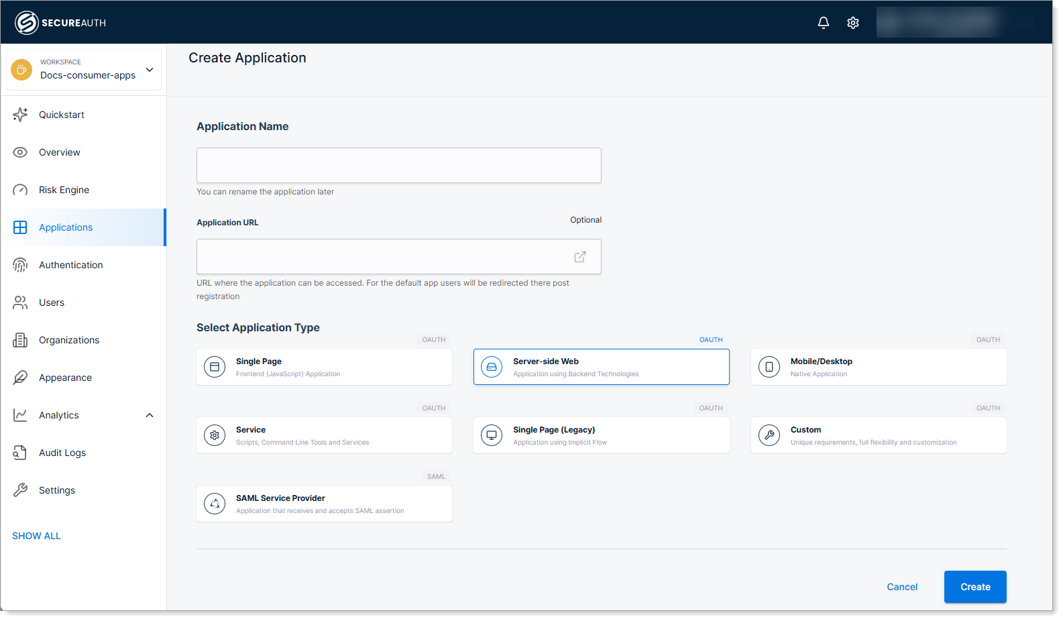
Task: Click the 'You can rename the application later' hint
Action: pyautogui.click(x=265, y=192)
